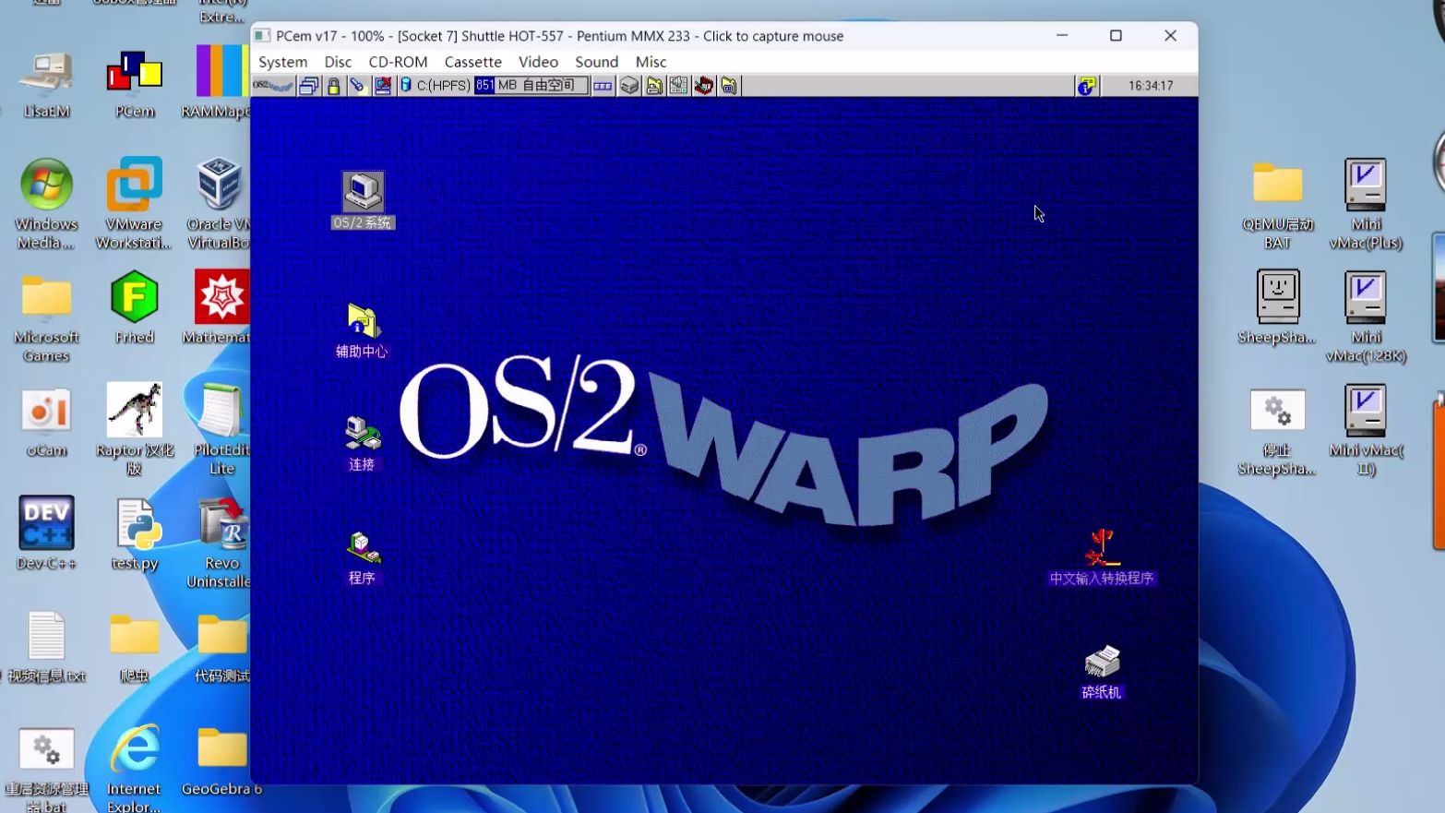Click the PCem title bar application icon
This screenshot has width=1445, height=813.
pos(262,36)
